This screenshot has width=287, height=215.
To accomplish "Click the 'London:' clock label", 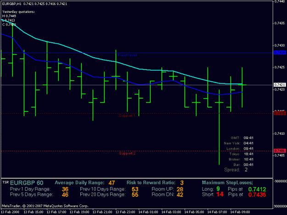I will (233, 149).
